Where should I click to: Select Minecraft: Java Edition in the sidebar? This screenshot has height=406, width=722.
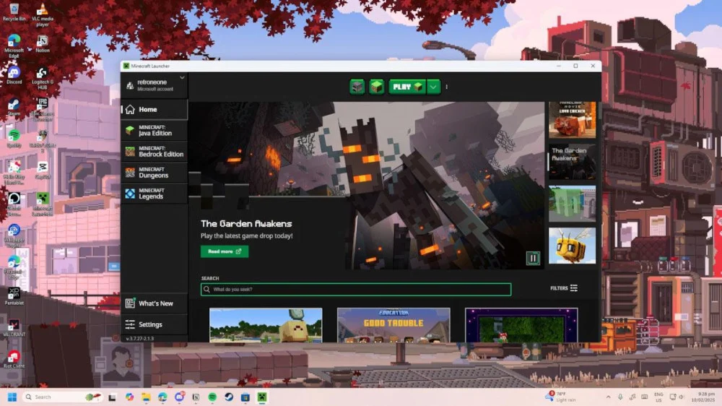[155, 131]
